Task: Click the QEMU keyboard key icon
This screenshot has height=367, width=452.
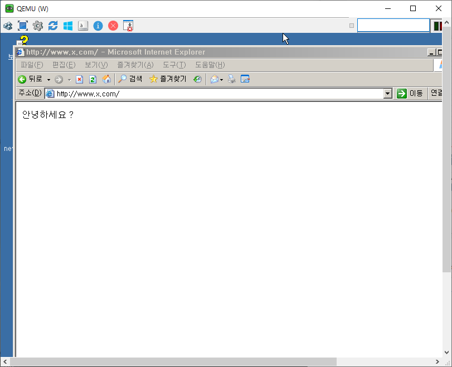Action: pyautogui.click(x=83, y=26)
